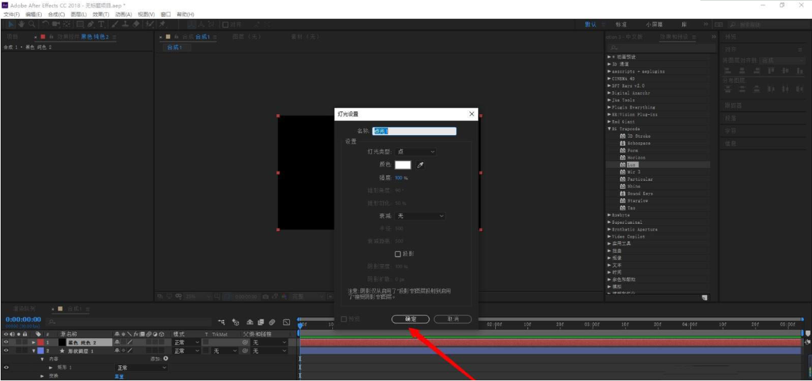Select the Brush tool

point(115,24)
